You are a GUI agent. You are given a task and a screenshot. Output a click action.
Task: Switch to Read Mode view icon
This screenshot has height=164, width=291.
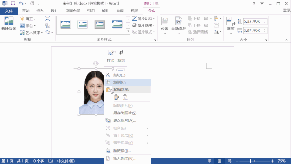tap(209, 161)
